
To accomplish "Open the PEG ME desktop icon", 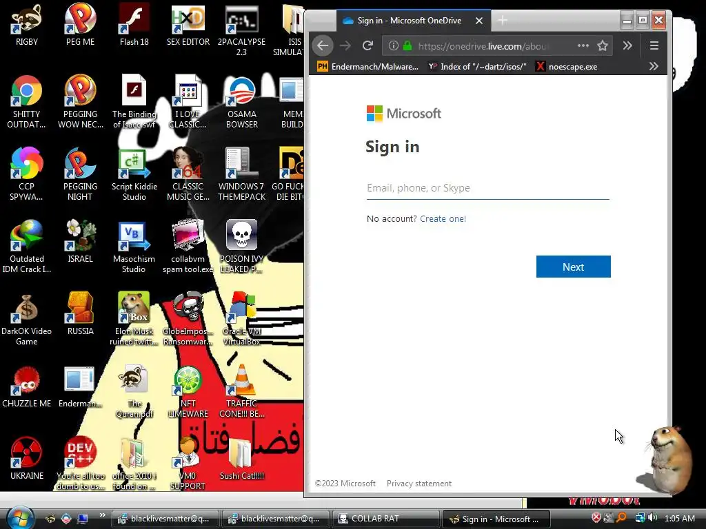I will coord(80,25).
